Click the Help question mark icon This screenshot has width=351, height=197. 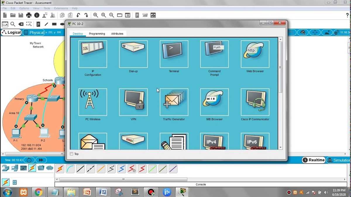[347, 15]
